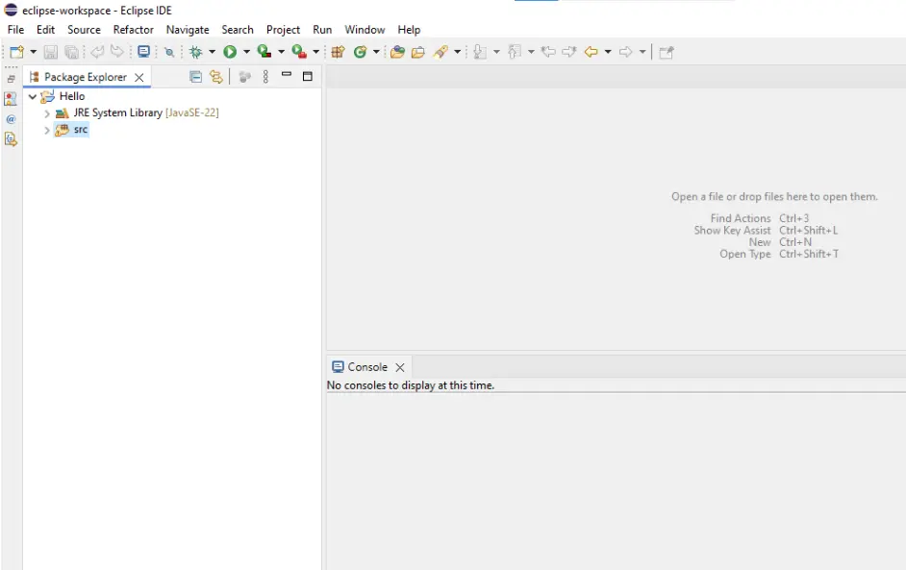Click the Undo arrow in the toolbar
The image size is (906, 570).
pyautogui.click(x=97, y=52)
